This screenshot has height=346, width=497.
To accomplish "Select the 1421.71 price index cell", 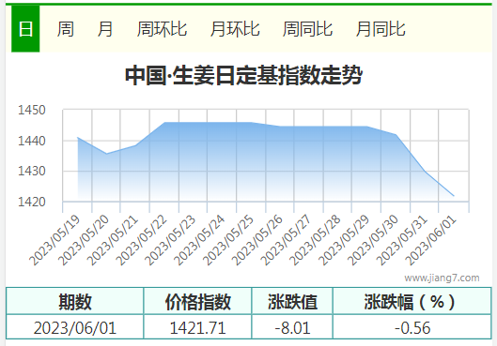I will point(198,327).
